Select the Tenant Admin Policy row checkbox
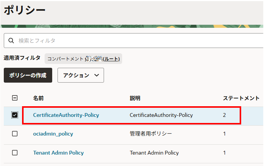This screenshot has height=166, width=264. 15,153
